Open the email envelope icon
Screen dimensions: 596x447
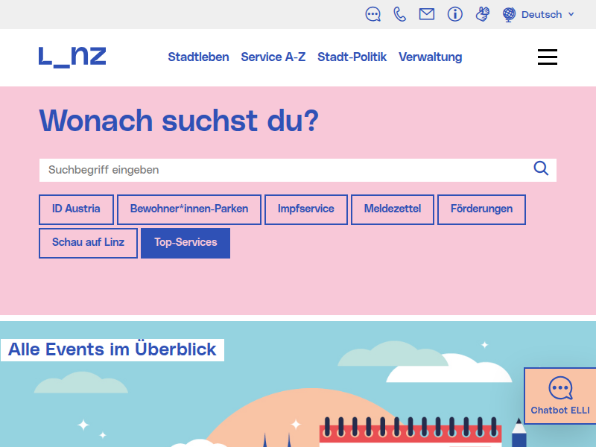click(427, 14)
